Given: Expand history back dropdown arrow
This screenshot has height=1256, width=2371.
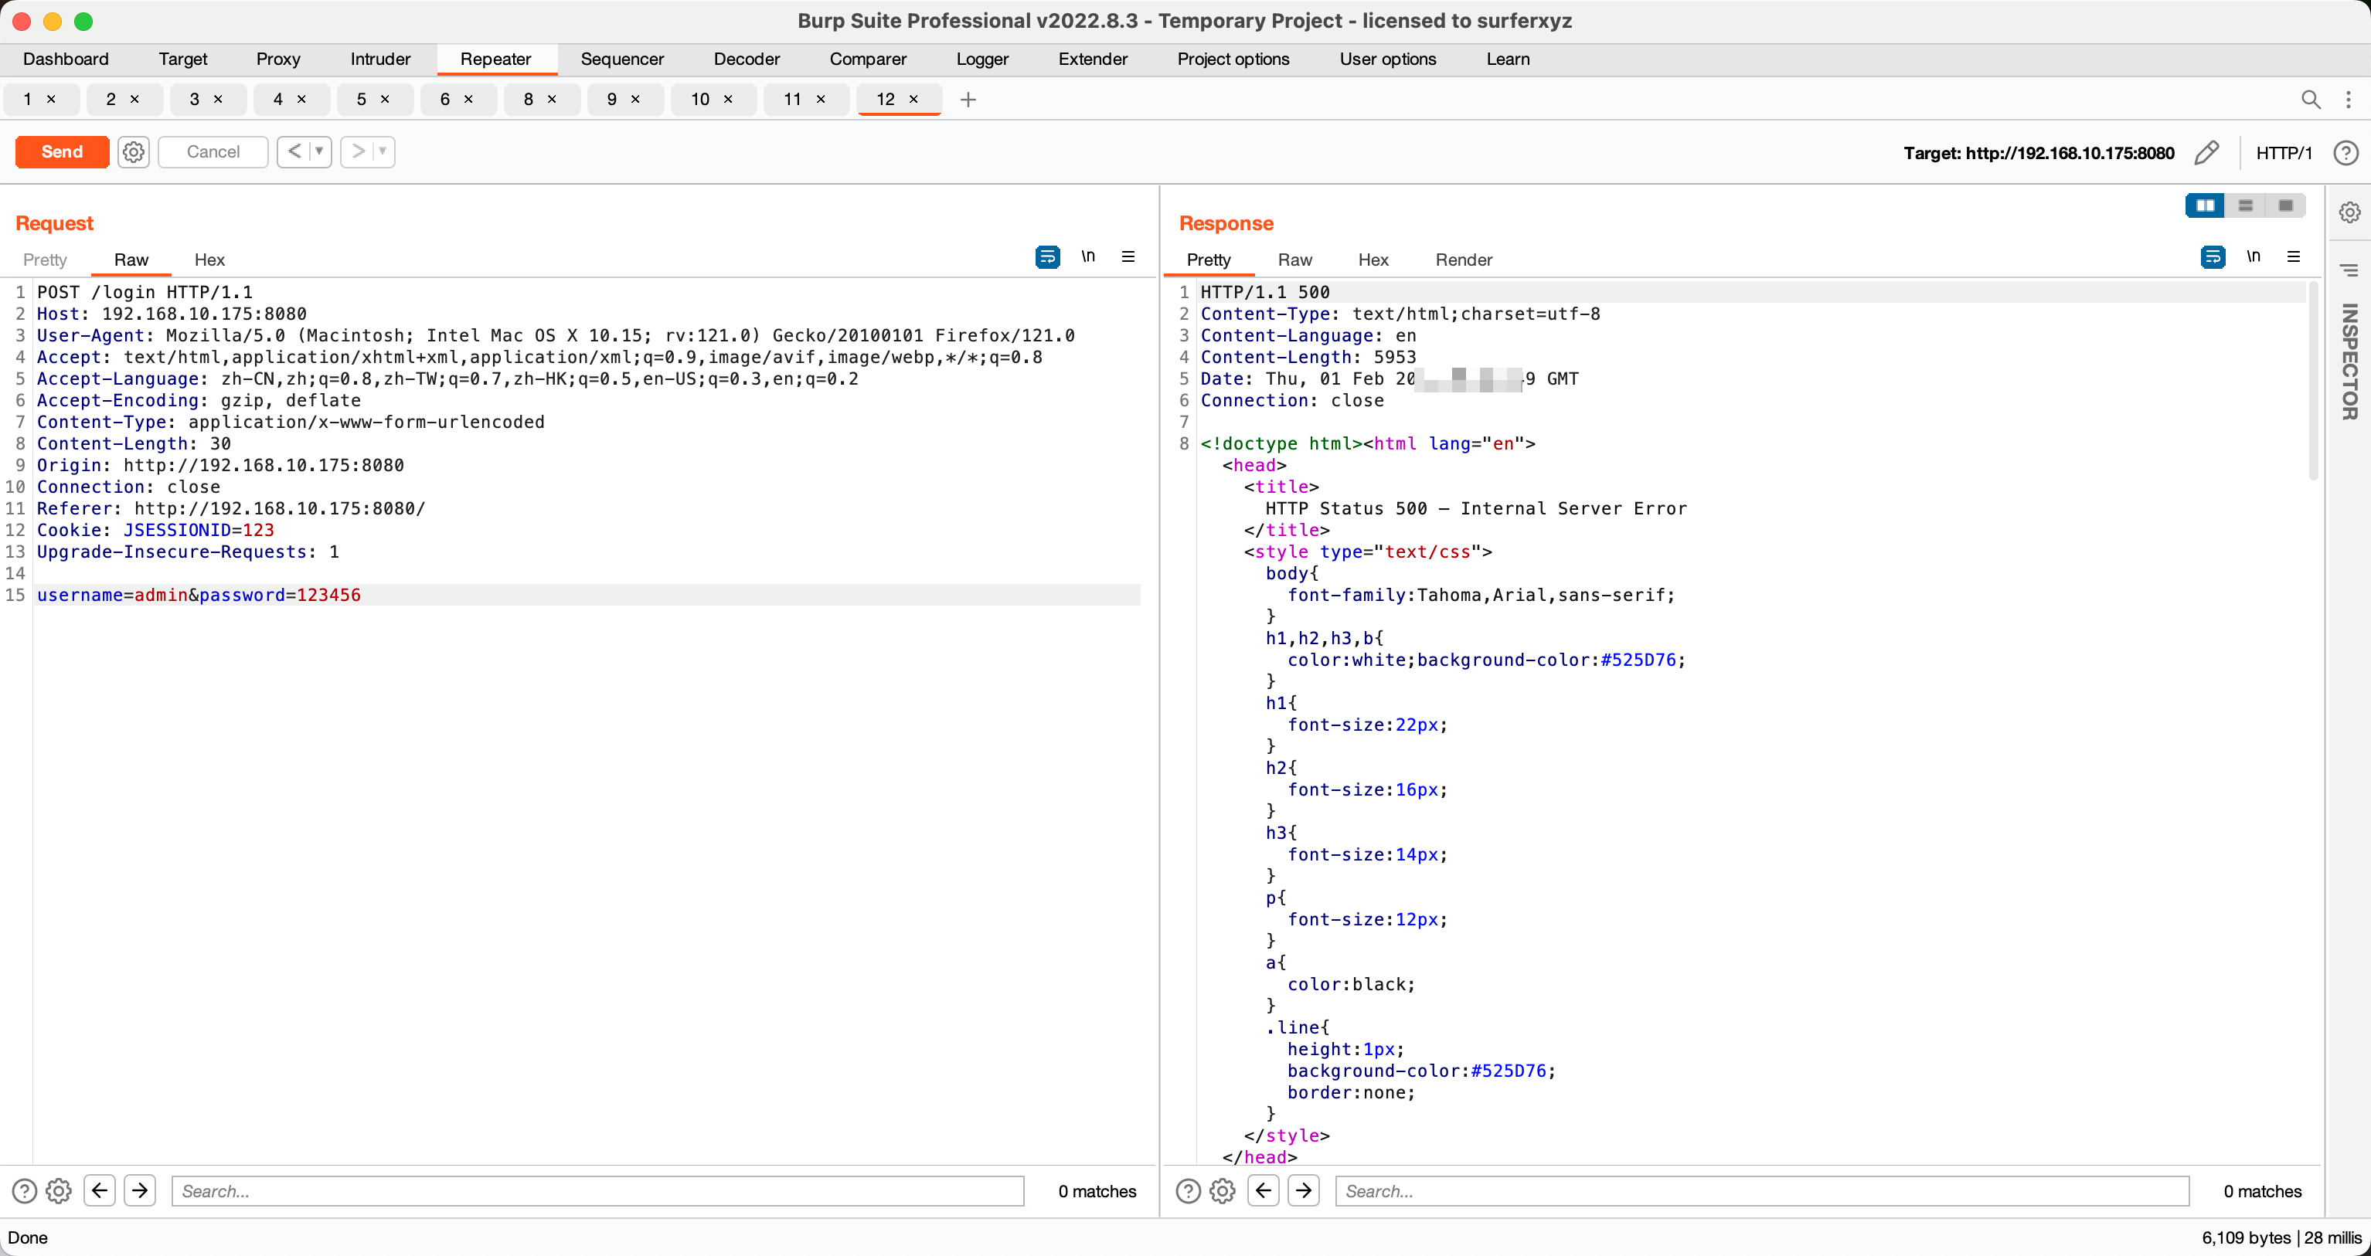Looking at the screenshot, I should point(319,152).
